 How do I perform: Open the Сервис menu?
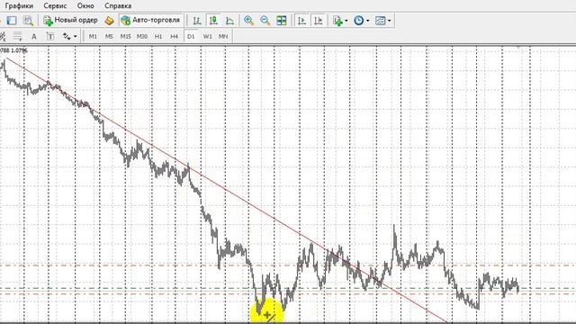pyautogui.click(x=55, y=6)
